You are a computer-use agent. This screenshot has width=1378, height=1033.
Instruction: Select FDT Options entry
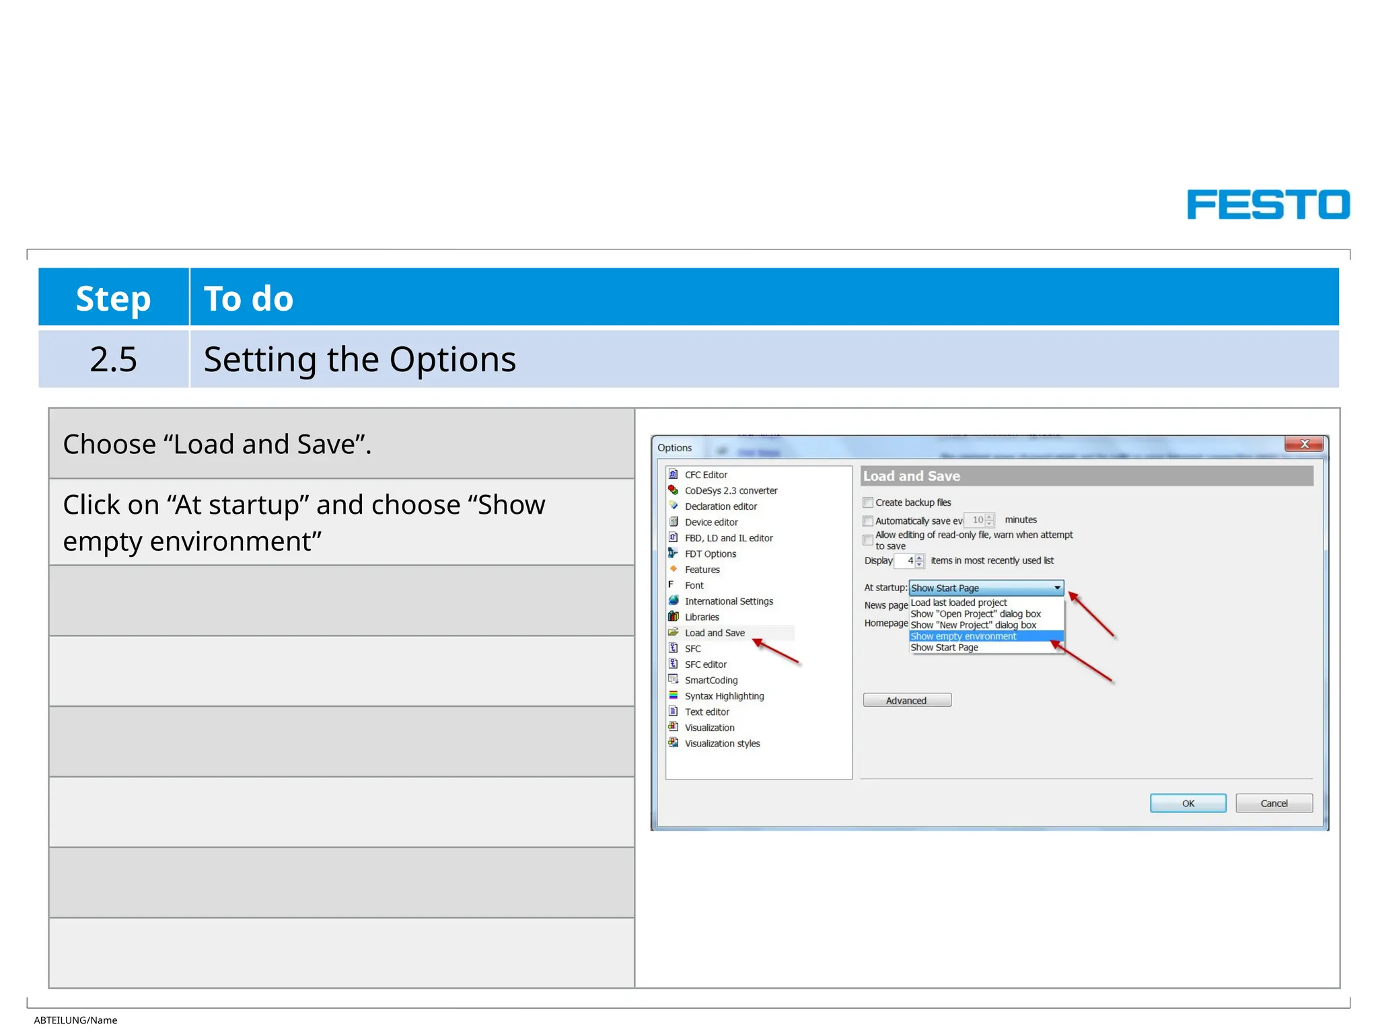pyautogui.click(x=711, y=553)
